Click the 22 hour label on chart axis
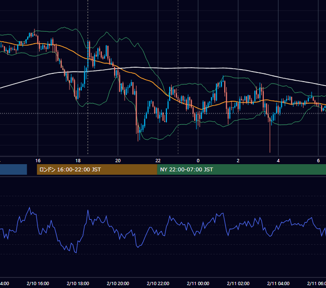326x288 pixels. [158, 161]
